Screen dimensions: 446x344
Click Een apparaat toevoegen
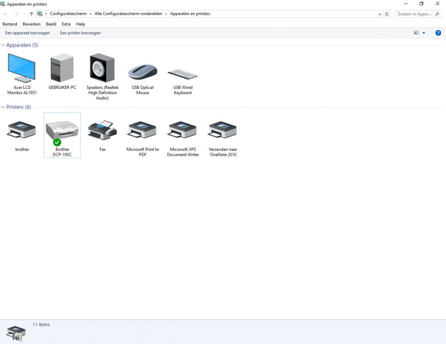click(28, 33)
